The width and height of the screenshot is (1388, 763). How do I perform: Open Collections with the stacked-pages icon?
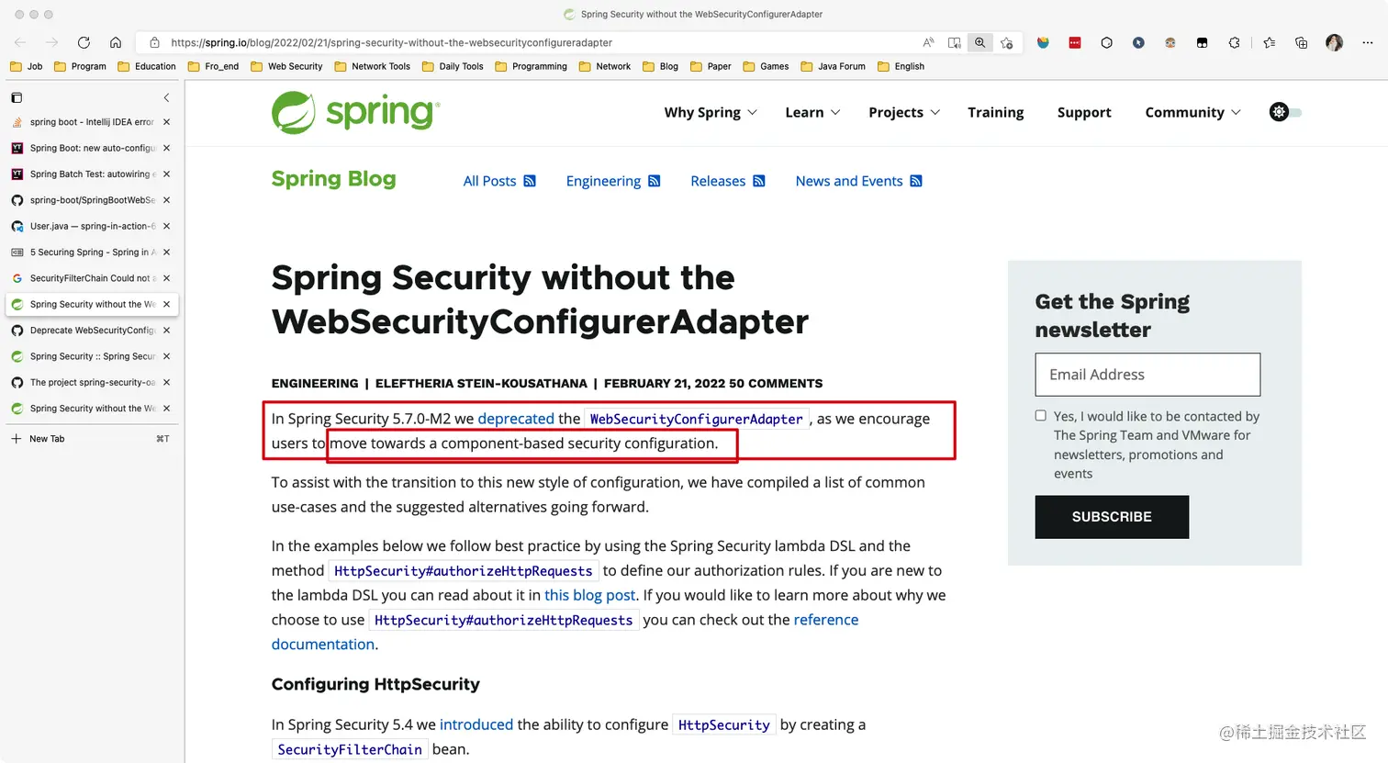pyautogui.click(x=1301, y=42)
